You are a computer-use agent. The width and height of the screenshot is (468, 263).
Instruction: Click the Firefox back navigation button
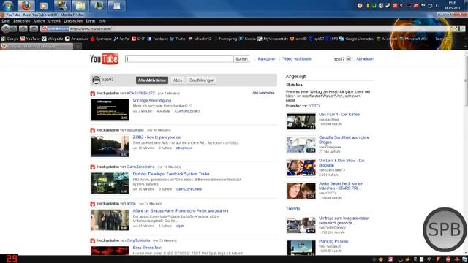(x=6, y=28)
